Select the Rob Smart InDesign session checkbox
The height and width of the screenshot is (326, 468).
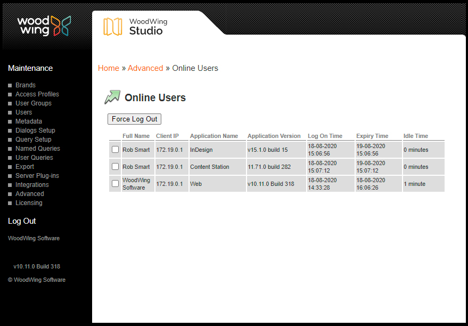tap(115, 150)
